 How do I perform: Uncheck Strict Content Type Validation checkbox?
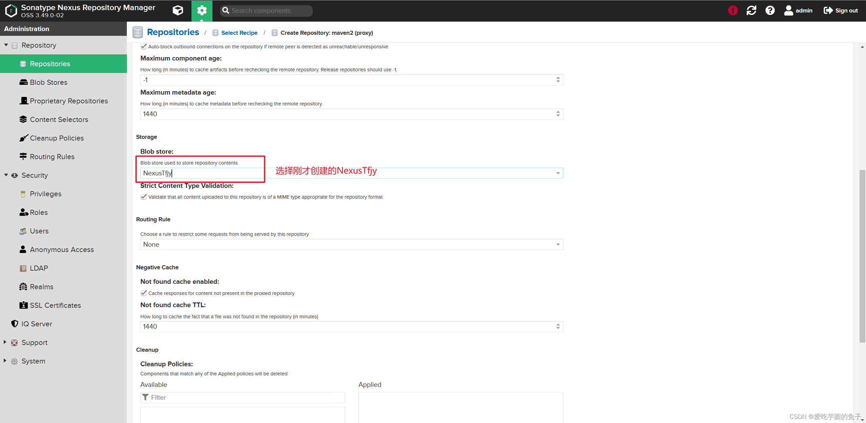tap(144, 197)
